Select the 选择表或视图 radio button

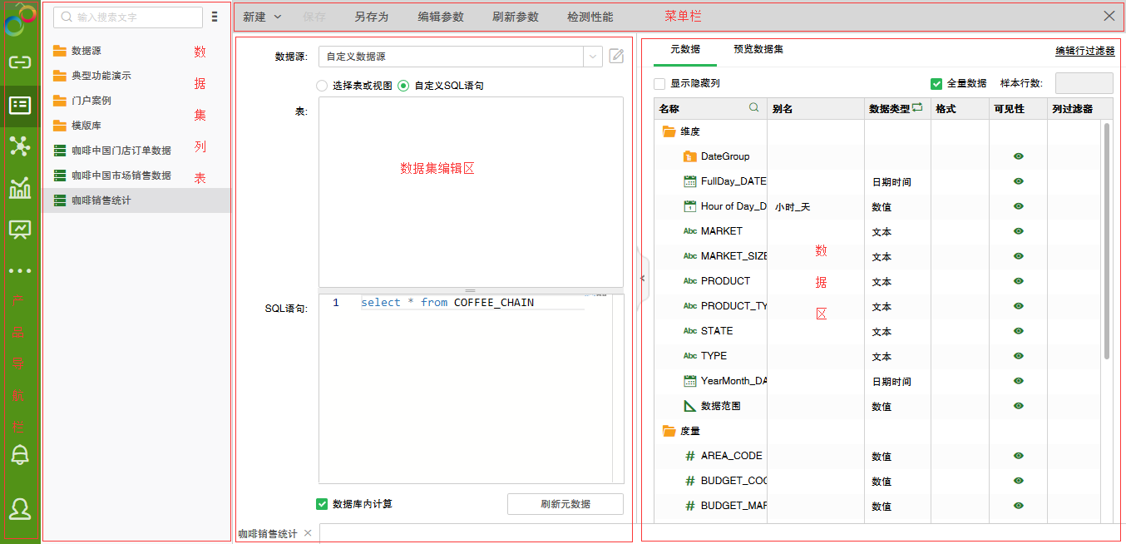tap(322, 86)
